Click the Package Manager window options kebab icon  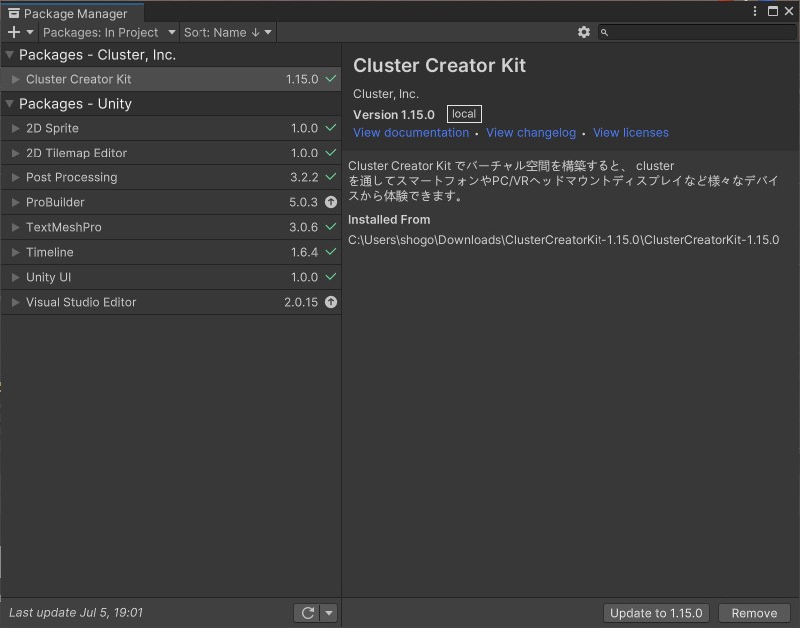point(754,12)
